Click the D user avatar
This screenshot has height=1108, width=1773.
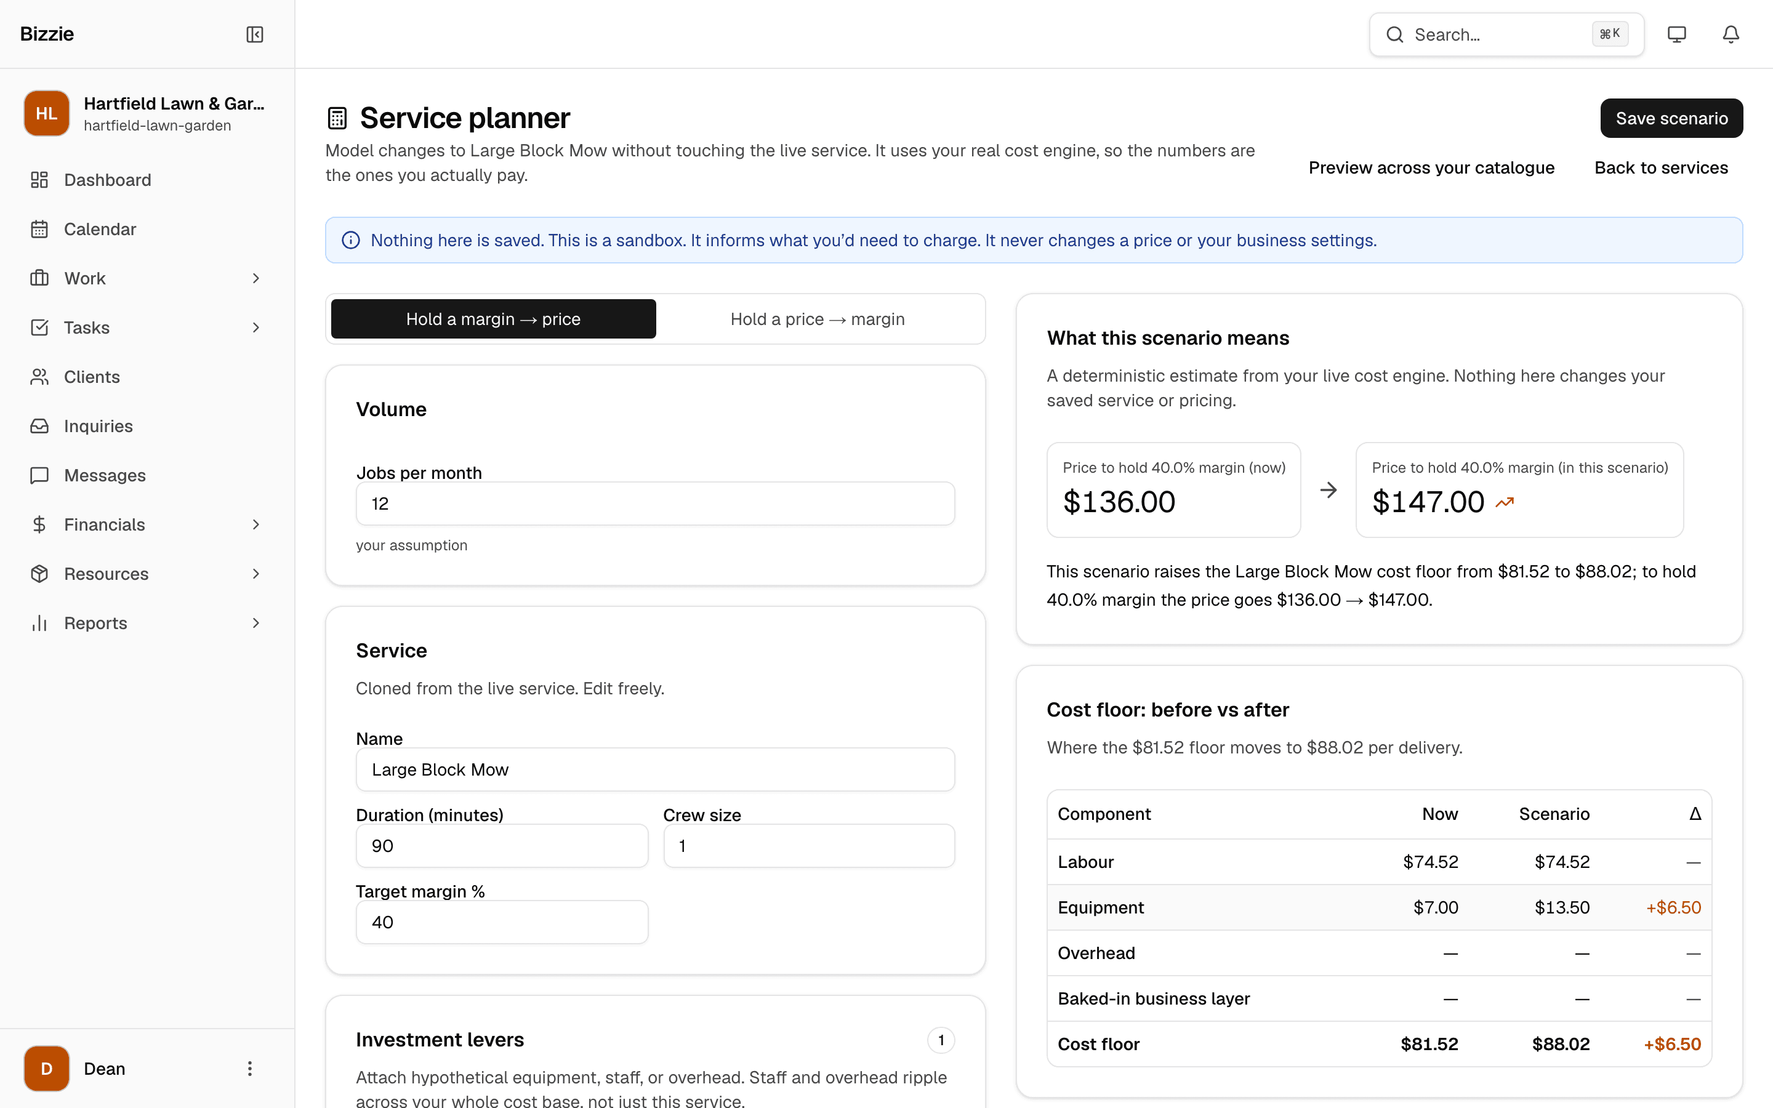click(47, 1069)
